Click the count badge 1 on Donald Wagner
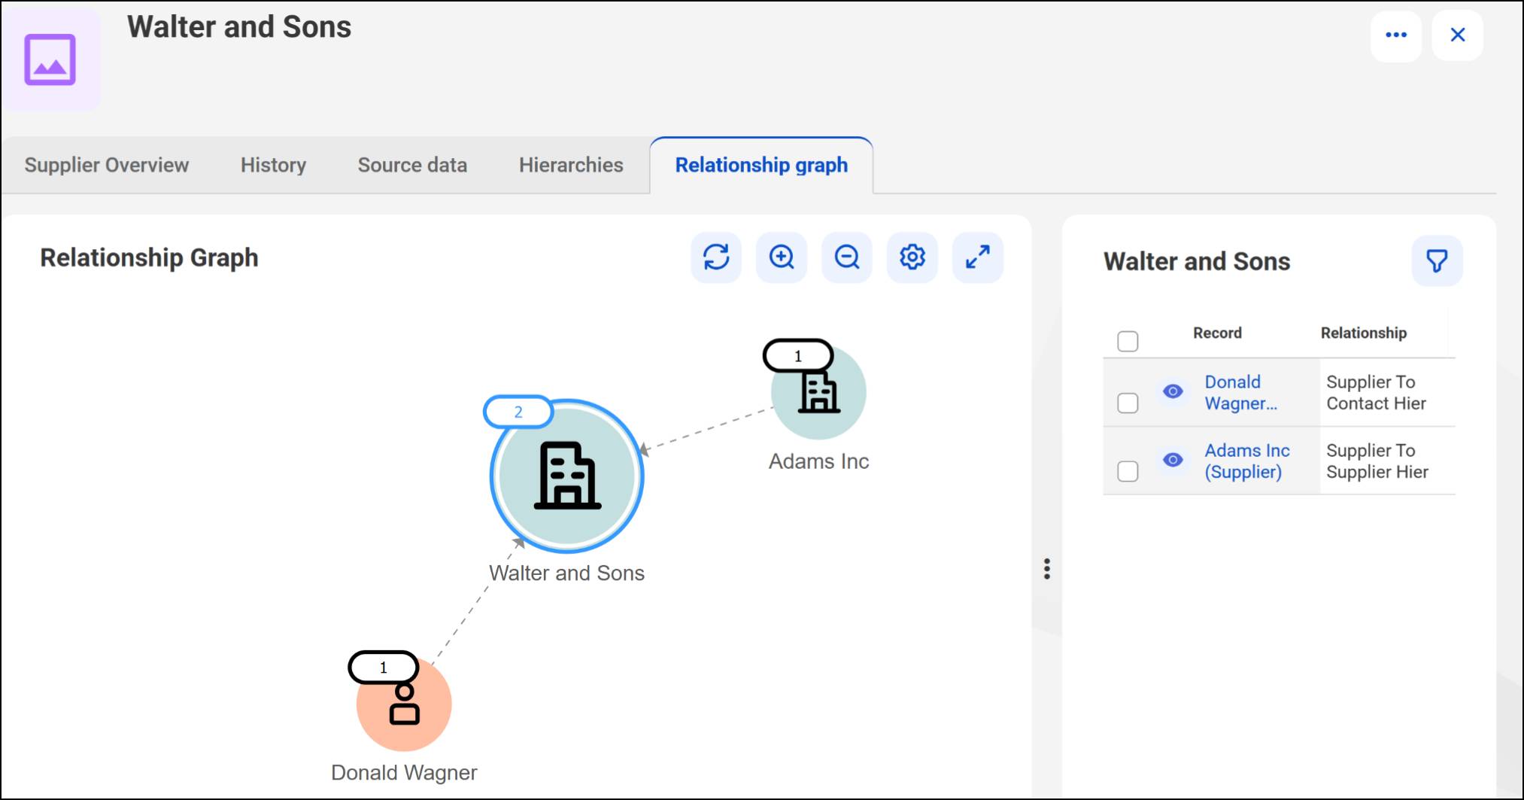1524x800 pixels. (383, 668)
